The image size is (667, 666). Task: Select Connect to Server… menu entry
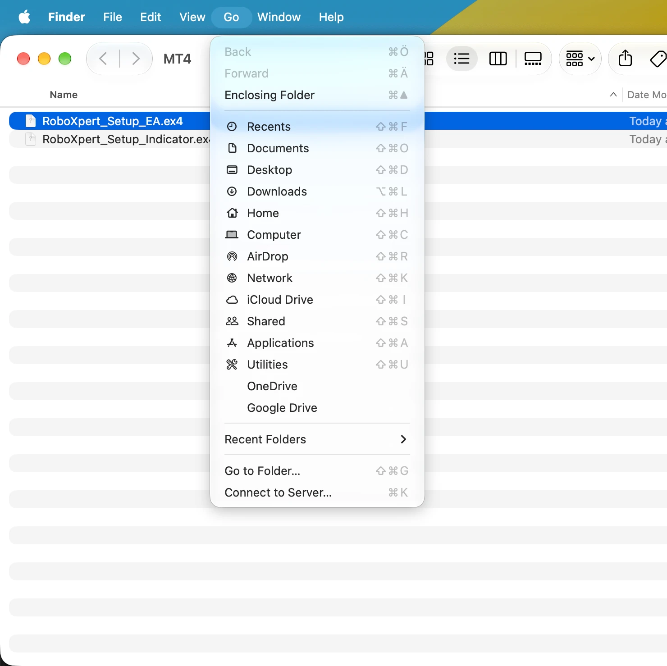tap(317, 493)
